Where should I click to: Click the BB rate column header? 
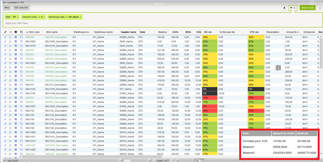(208, 32)
